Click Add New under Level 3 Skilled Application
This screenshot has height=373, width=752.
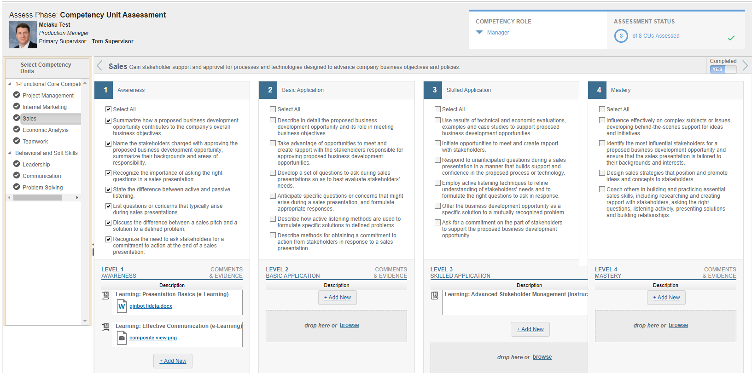pyautogui.click(x=530, y=329)
